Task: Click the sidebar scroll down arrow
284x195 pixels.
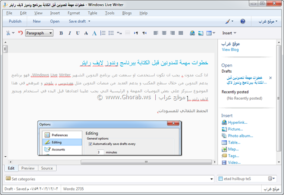Action: click(x=279, y=162)
